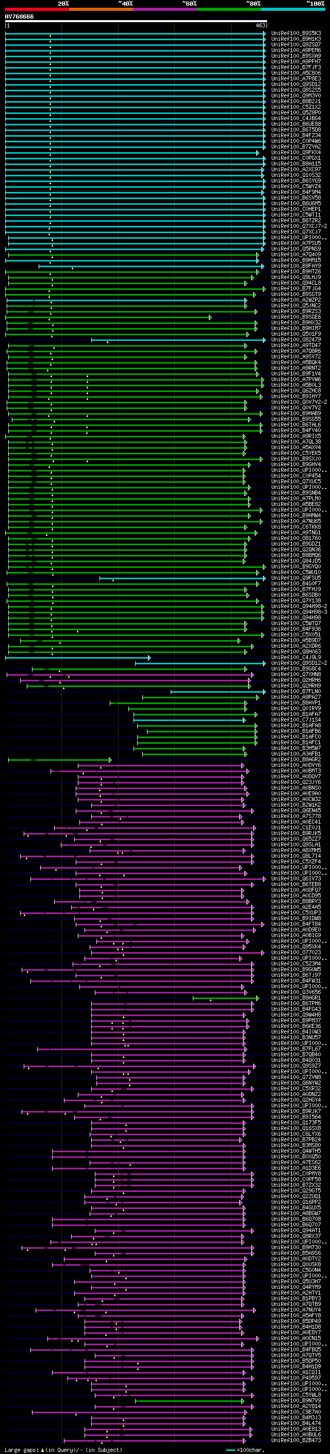Open hit UniRef100_A5C806

coord(296,73)
